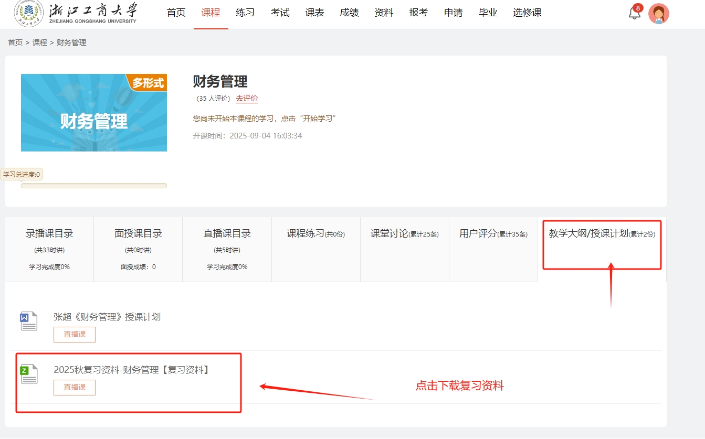Screen dimensions: 705x439
Task: Click 课程 in the breadcrumb path
Action: pos(40,42)
